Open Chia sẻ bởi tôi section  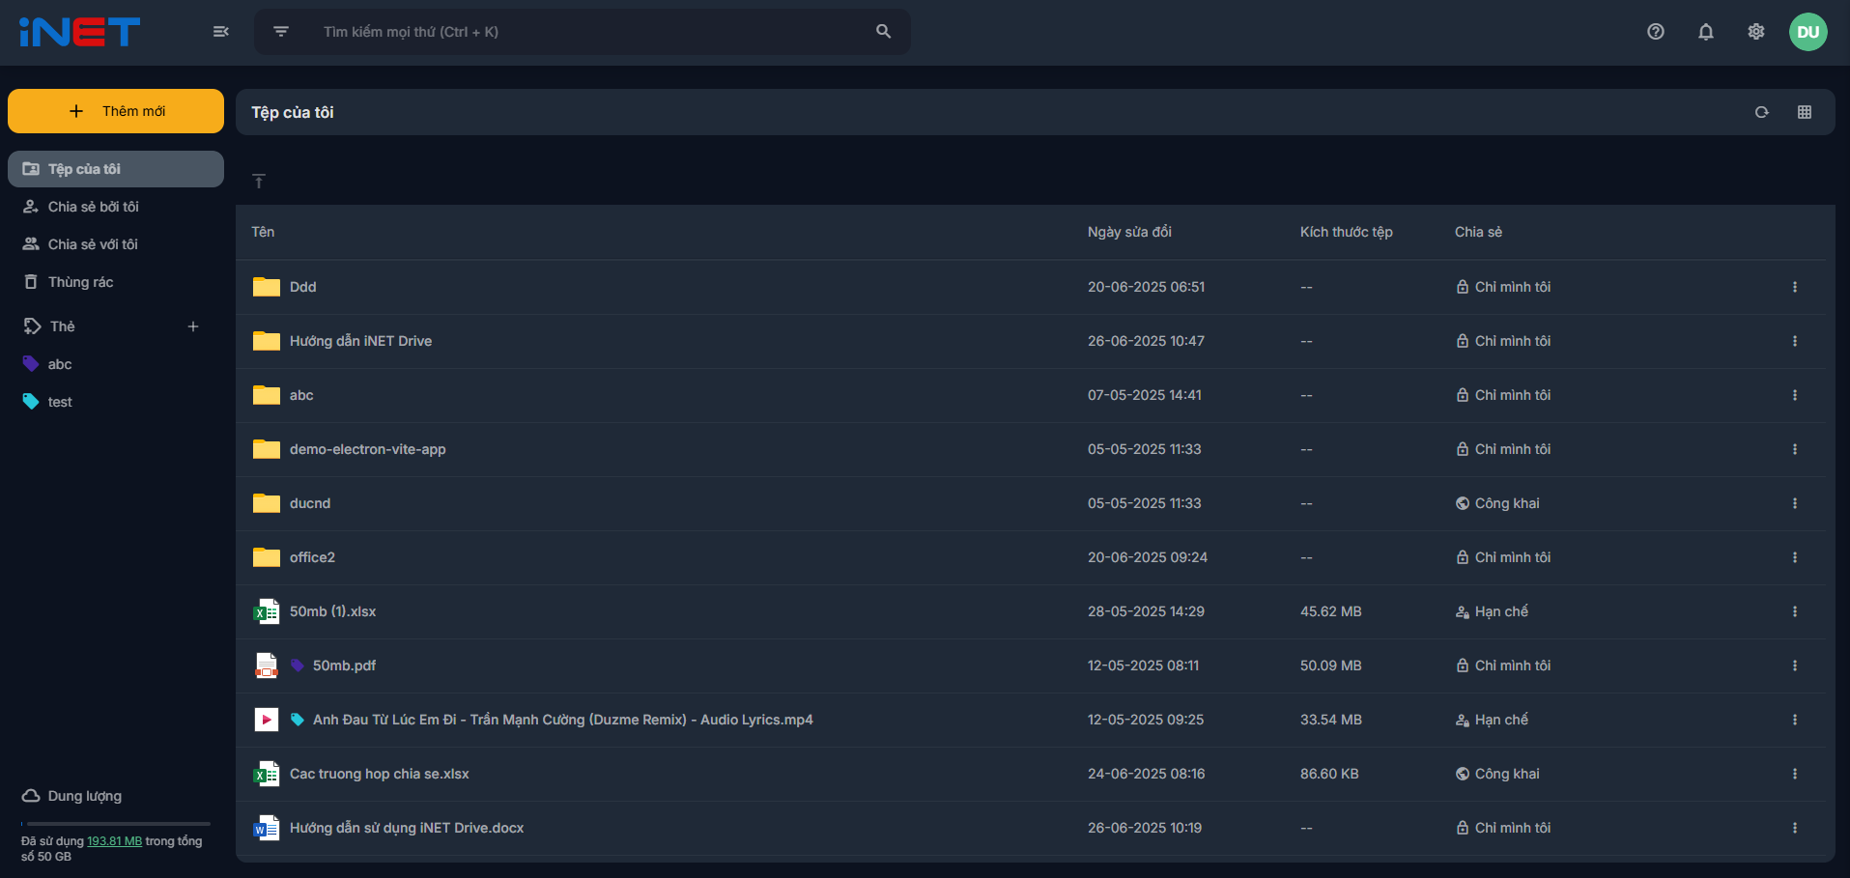pyautogui.click(x=116, y=207)
